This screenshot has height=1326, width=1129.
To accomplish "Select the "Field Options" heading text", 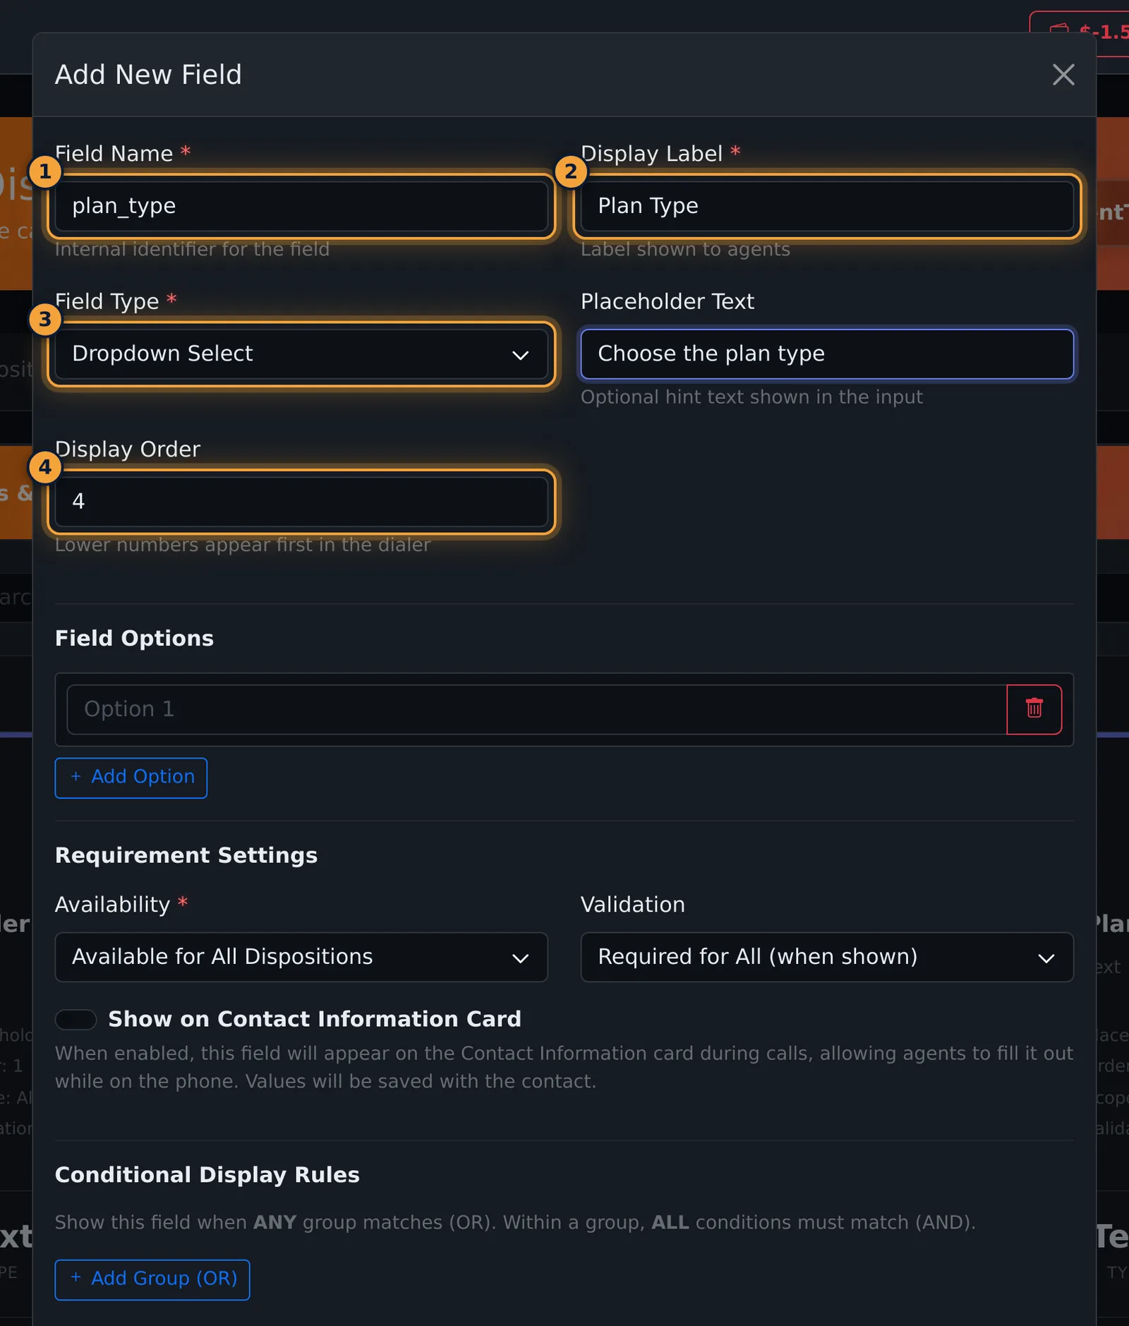I will [x=134, y=638].
